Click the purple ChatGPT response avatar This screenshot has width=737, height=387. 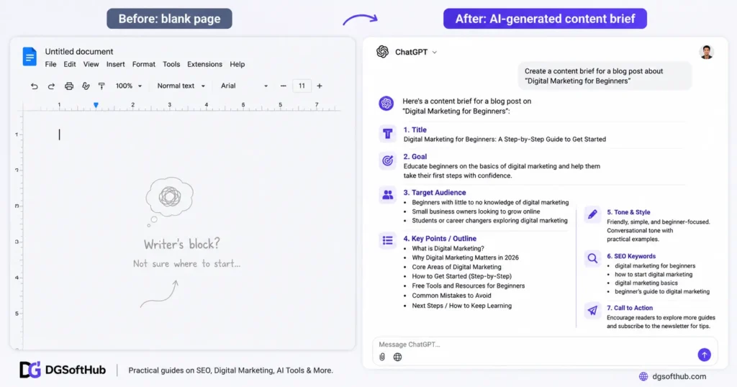(x=386, y=104)
